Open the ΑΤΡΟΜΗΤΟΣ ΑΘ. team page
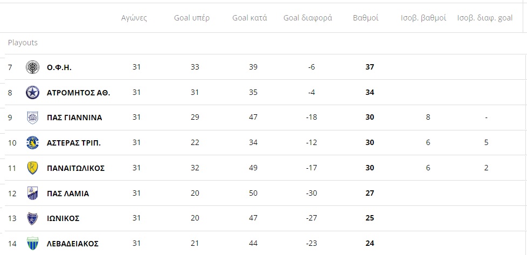Screen dimensions: 527x255 coord(79,93)
